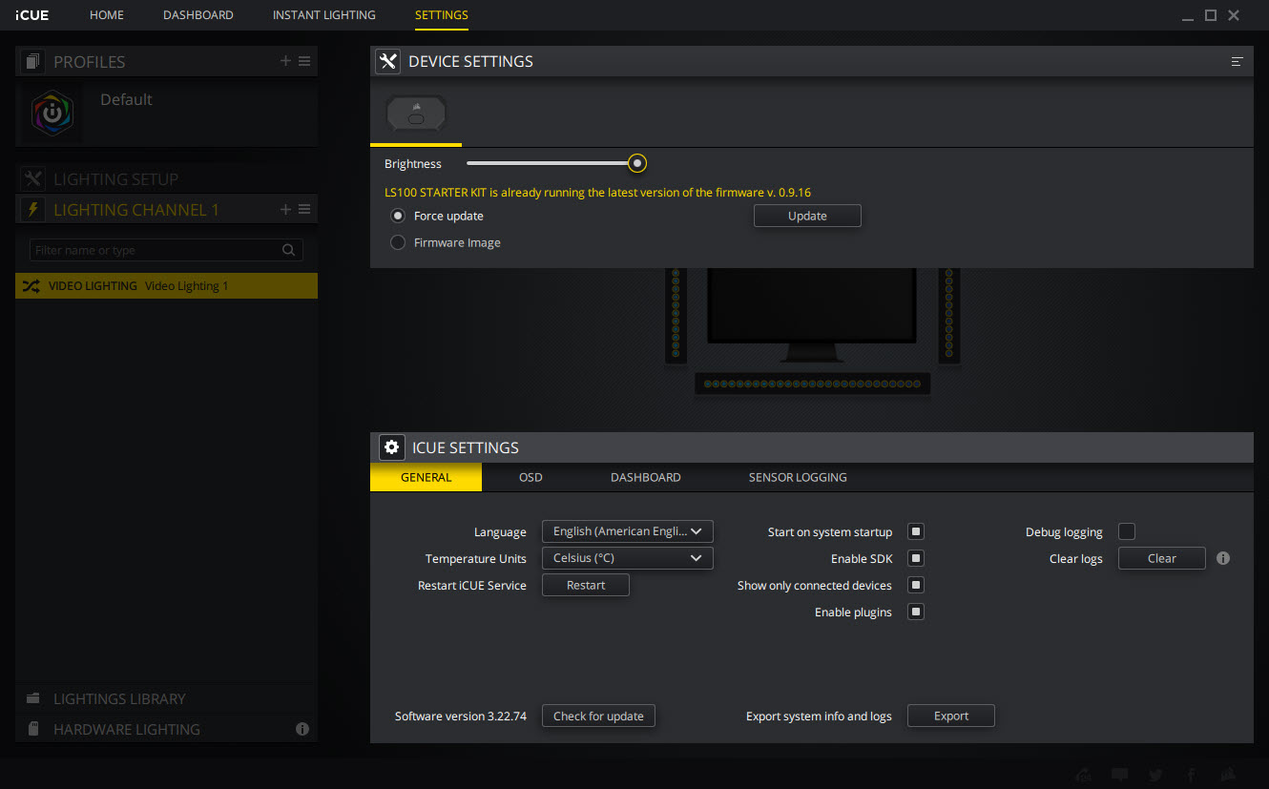Screen dimensions: 1269x789
Task: Enable the Debug logging checkbox
Action: coord(1127,531)
